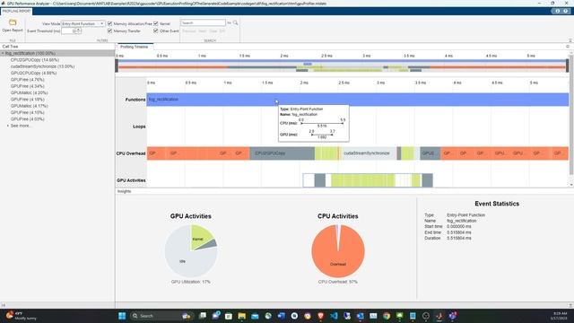Switch to the Profiling Report tab
Image resolution: width=574 pixels, height=323 pixels.
coord(16,11)
